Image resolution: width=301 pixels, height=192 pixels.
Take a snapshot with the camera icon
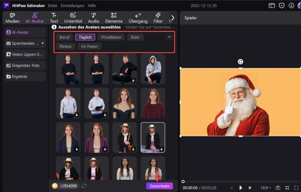[x=278, y=187]
